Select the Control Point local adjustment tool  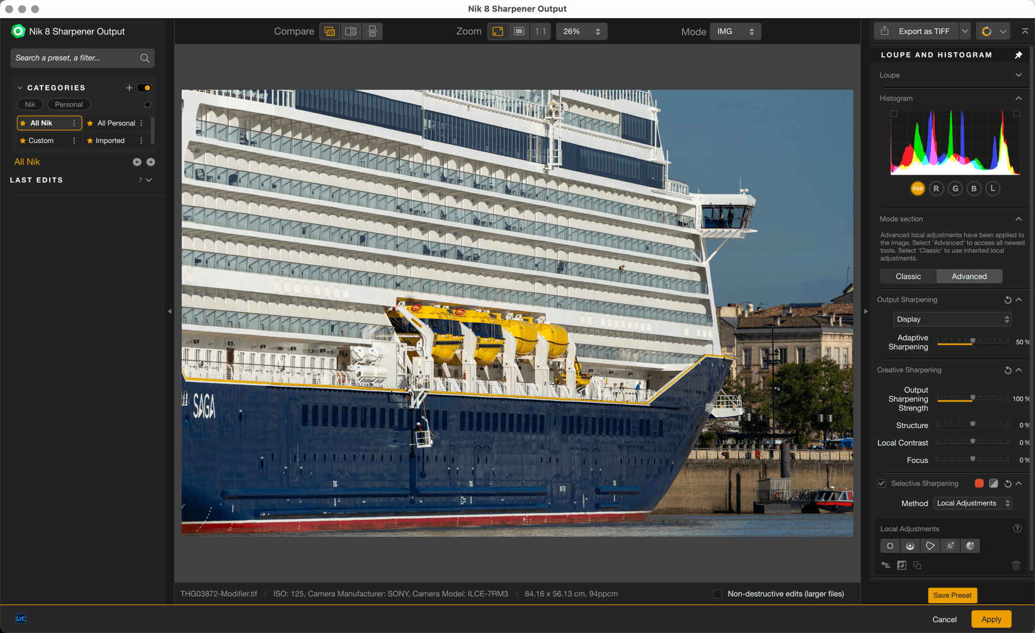coord(890,546)
